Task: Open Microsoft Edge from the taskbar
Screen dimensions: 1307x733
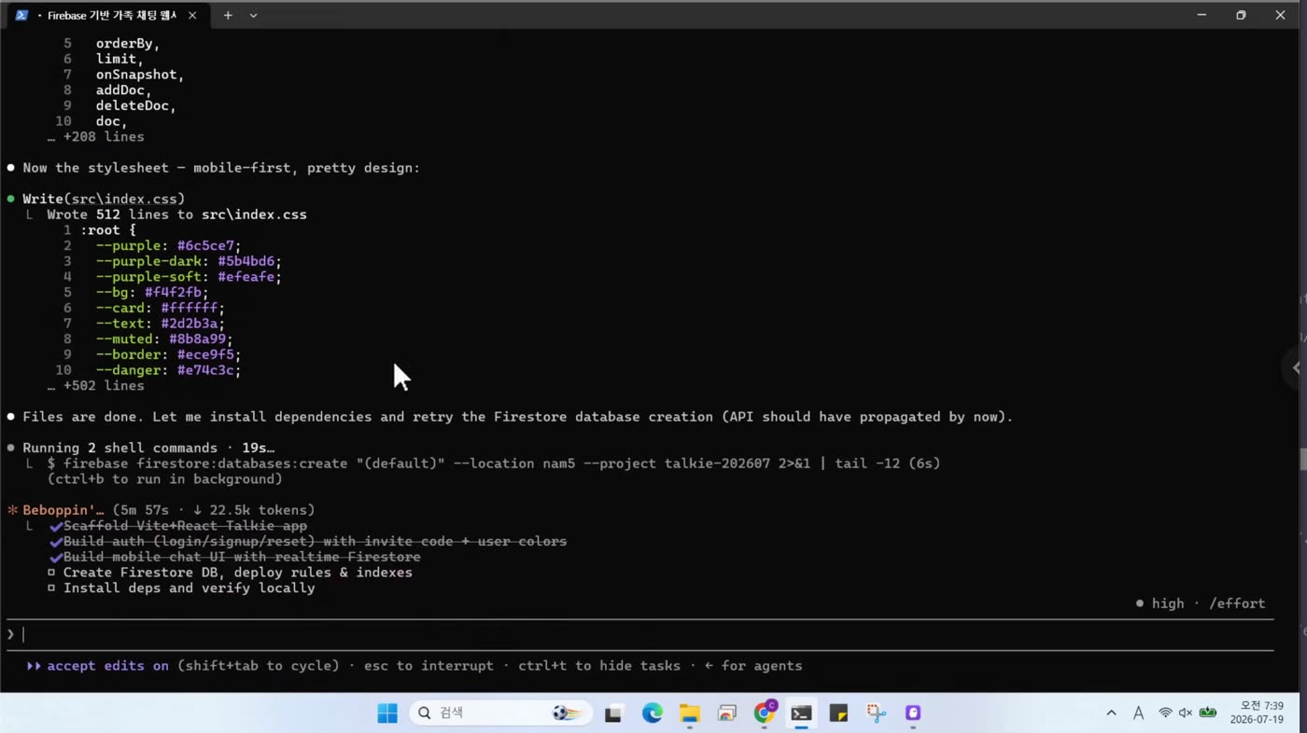Action: click(x=652, y=713)
